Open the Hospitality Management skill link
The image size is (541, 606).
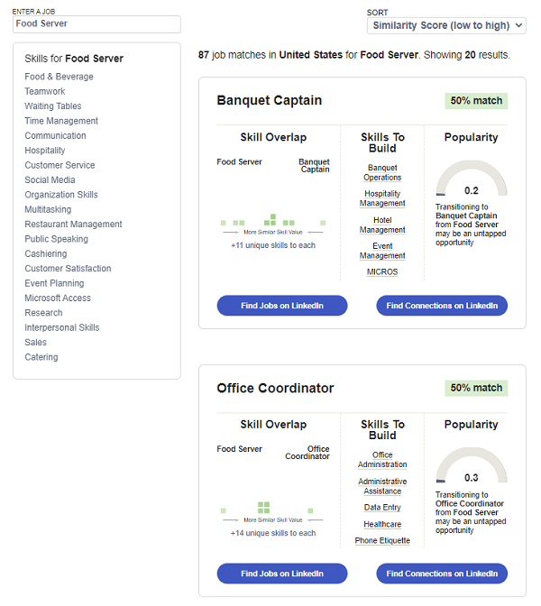coord(382,198)
